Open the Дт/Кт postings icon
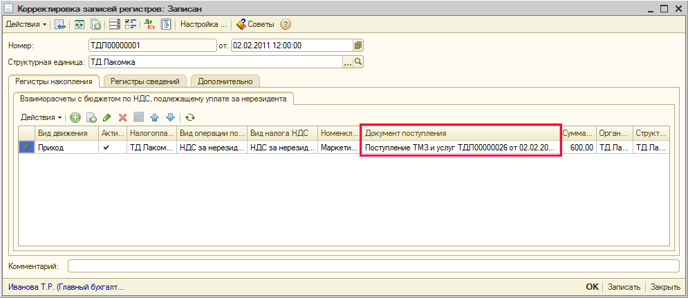Viewport: 688px width, 298px height. (x=149, y=24)
